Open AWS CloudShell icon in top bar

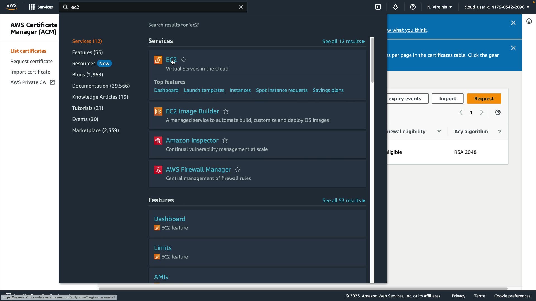[378, 7]
